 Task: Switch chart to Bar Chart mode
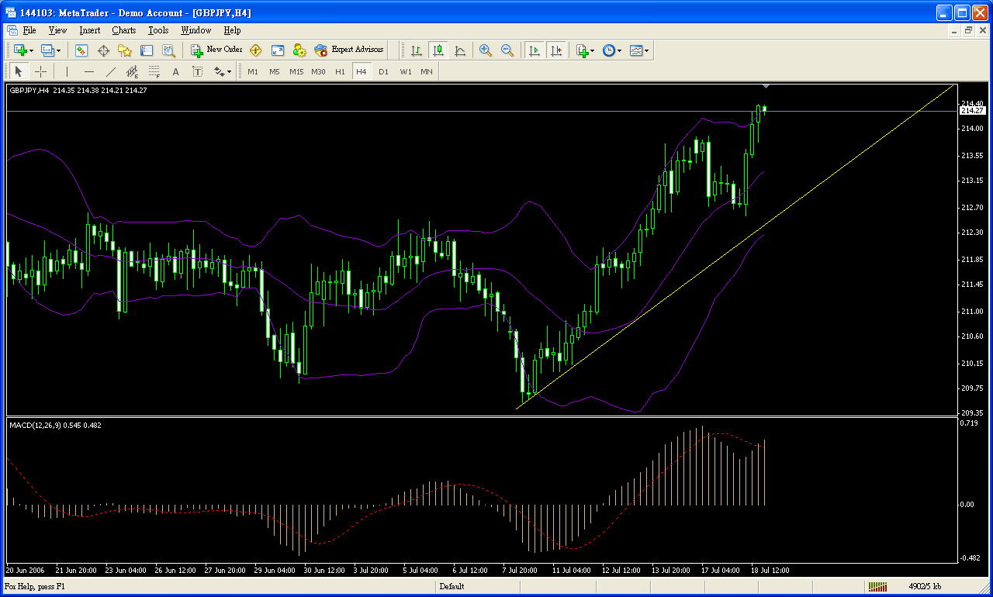(417, 50)
